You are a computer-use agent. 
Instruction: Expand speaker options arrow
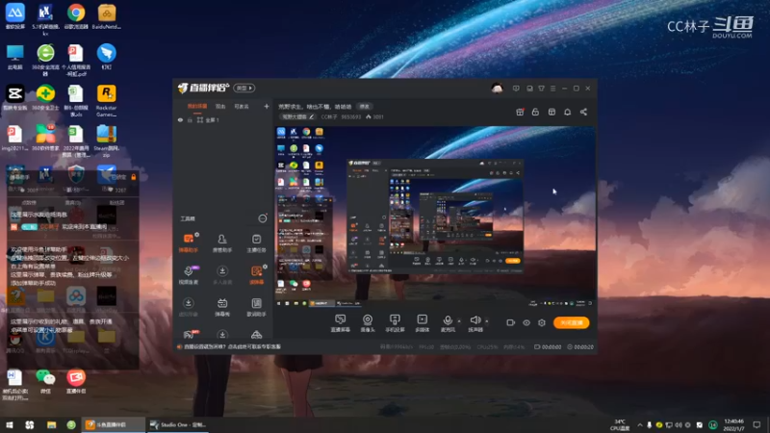pyautogui.click(x=487, y=321)
